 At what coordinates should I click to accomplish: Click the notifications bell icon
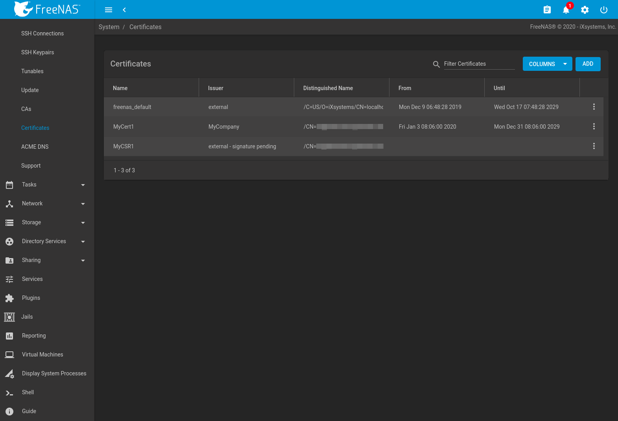tap(566, 10)
